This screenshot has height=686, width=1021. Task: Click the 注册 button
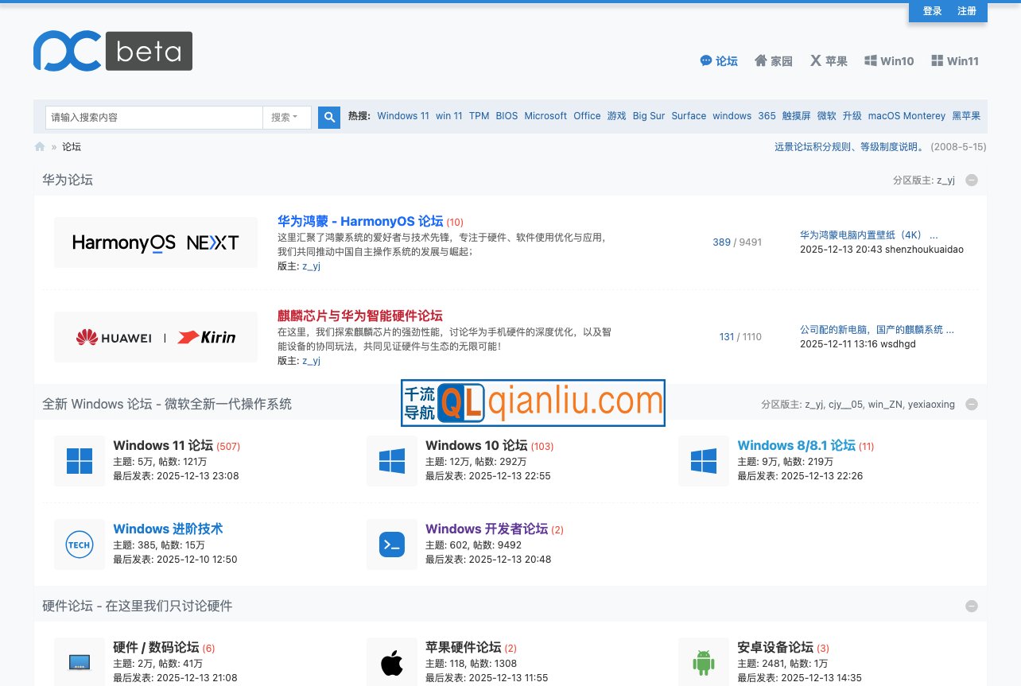(x=967, y=11)
